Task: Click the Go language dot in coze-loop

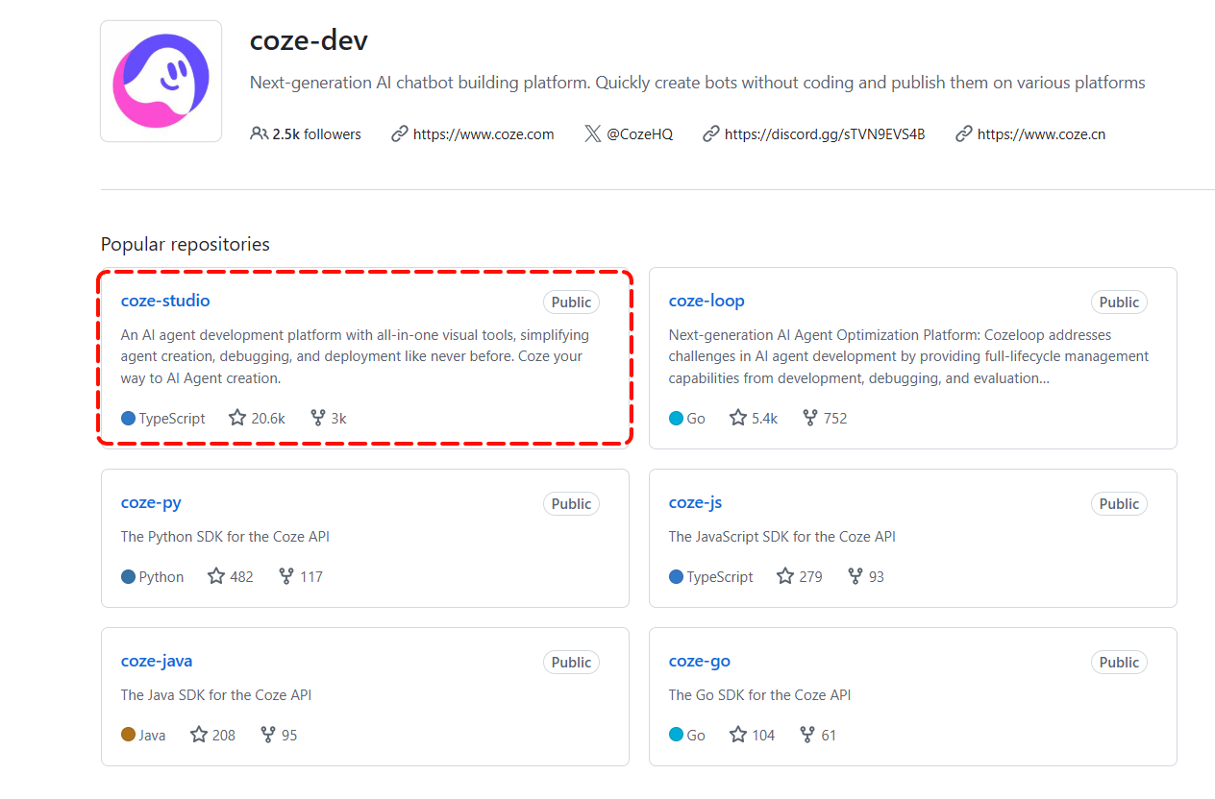Action: tap(676, 418)
